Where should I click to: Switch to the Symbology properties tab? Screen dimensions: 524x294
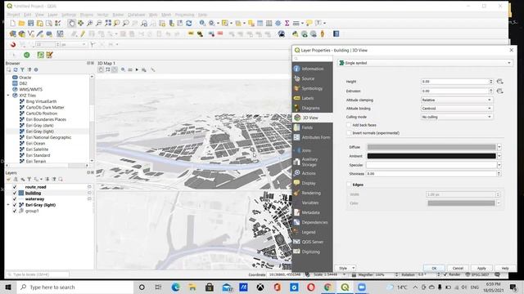point(313,88)
